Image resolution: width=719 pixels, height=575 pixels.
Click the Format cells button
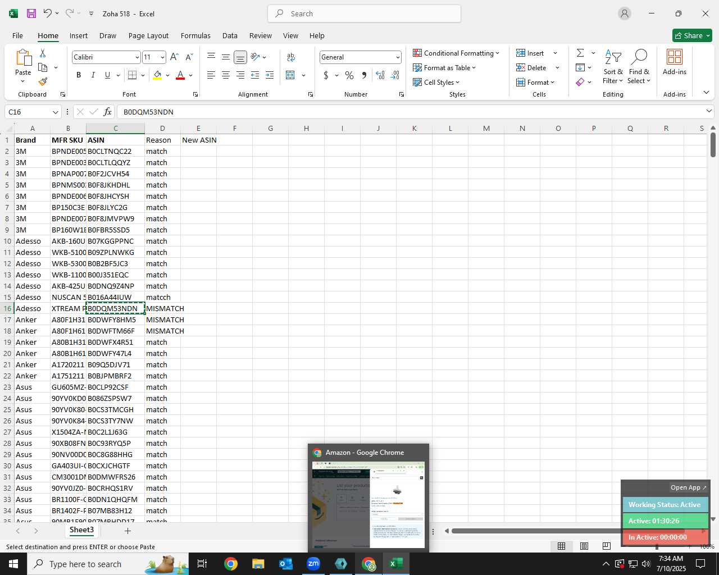(x=535, y=83)
